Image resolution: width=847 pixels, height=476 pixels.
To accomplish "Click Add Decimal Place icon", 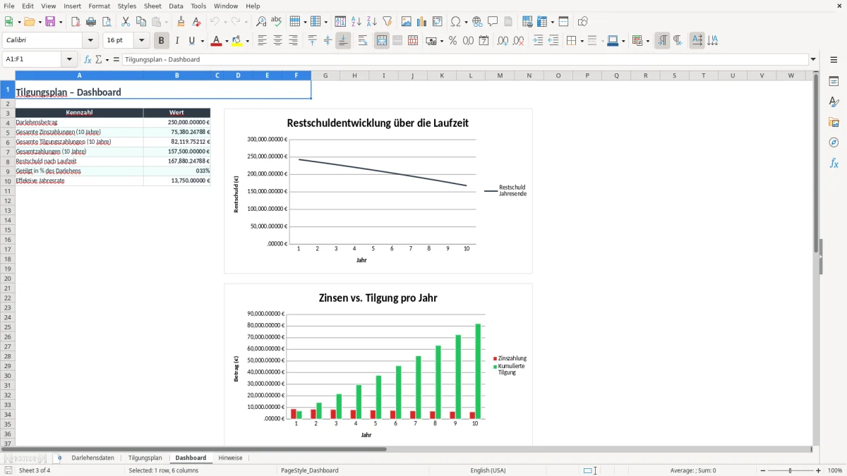I will pyautogui.click(x=503, y=41).
